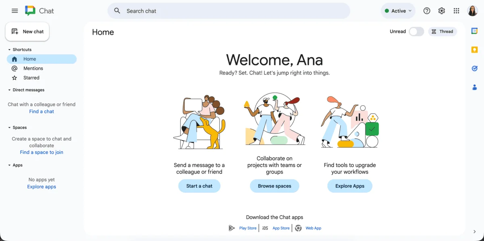The height and width of the screenshot is (241, 484).
Task: Open Google Calendar from the side panel
Action: tap(474, 30)
